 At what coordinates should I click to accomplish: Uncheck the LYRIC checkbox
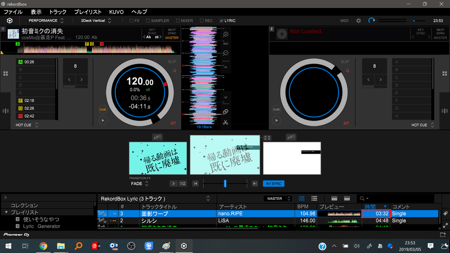[x=221, y=21]
